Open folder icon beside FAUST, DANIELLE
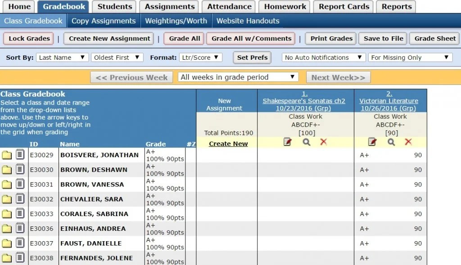 coord(6,243)
